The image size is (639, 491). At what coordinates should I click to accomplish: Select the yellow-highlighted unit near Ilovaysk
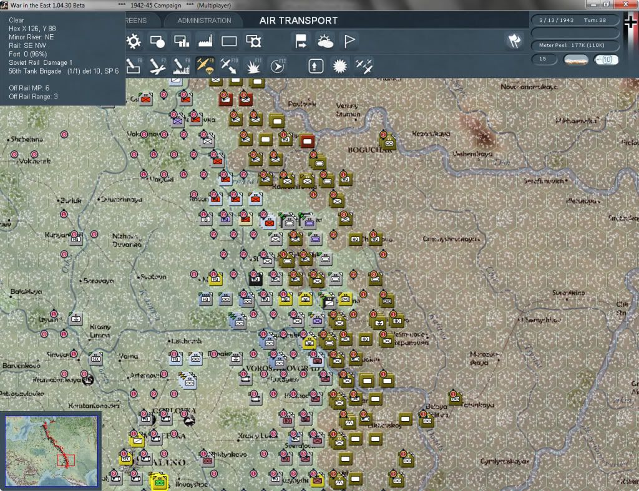pyautogui.click(x=159, y=481)
